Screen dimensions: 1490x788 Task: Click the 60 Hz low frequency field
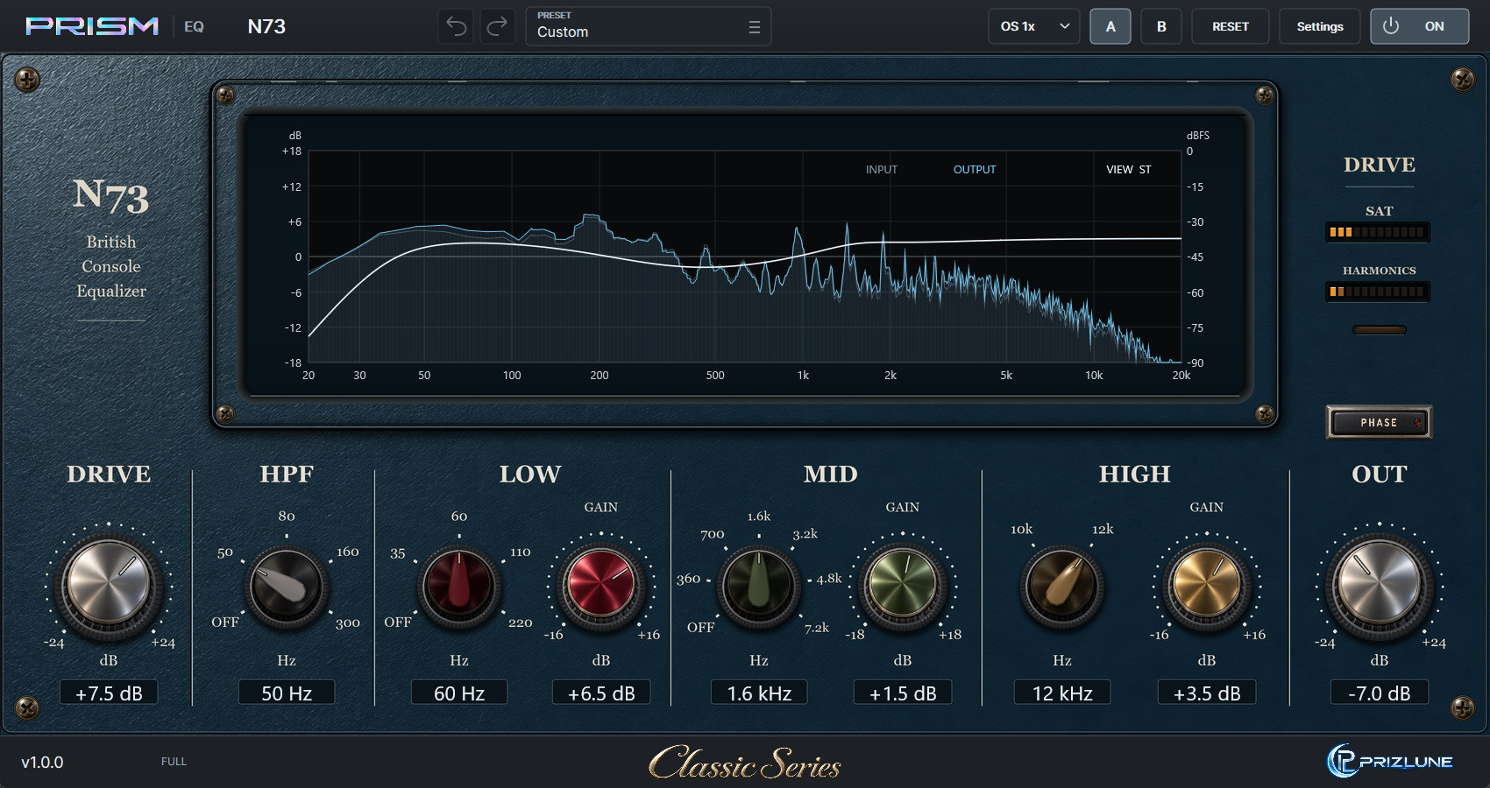point(459,693)
